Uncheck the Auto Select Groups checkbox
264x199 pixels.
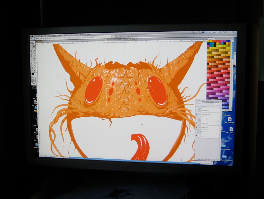pos(46,38)
